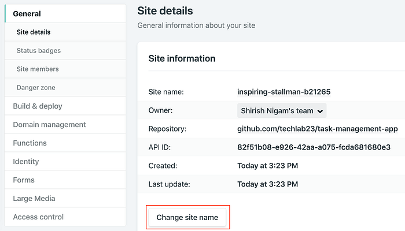The image size is (405, 231).
Task: Select Functions in settings sidebar
Action: (30, 143)
